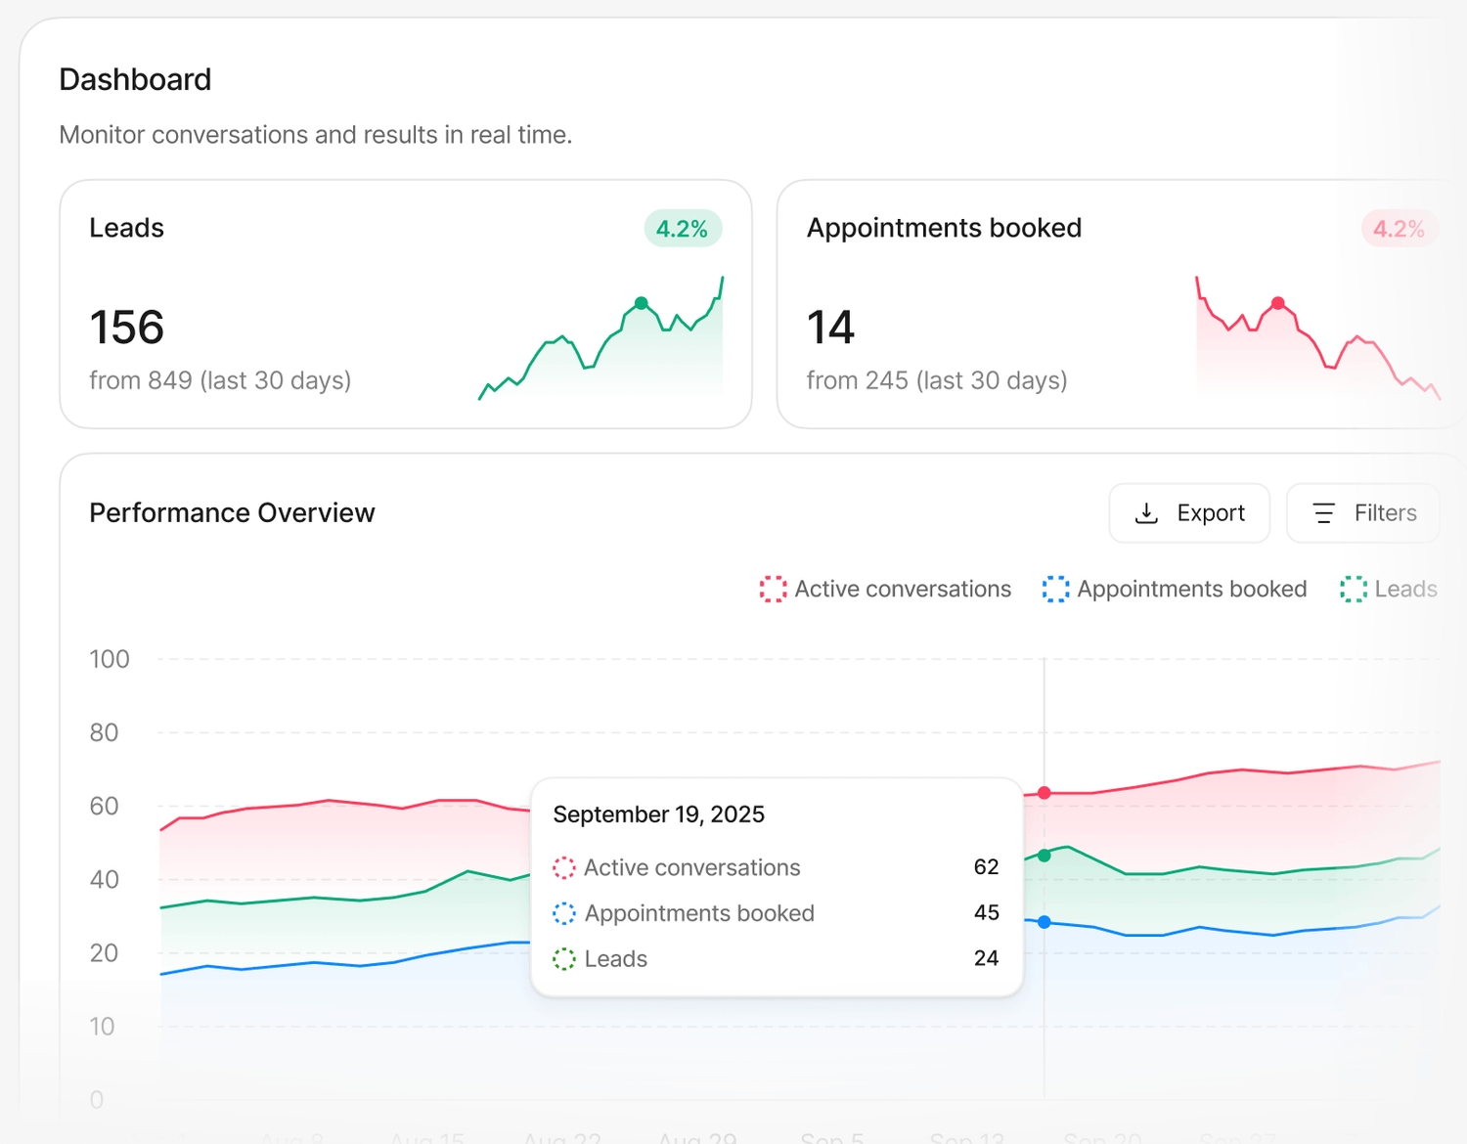Click the Filters lines icon

pos(1324,513)
